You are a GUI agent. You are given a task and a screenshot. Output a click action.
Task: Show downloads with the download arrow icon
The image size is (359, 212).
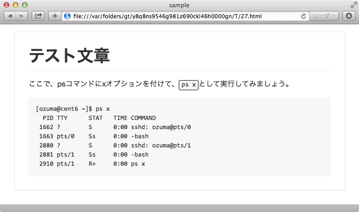(x=349, y=16)
